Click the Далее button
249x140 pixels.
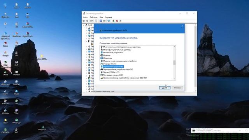pyautogui.click(x=165, y=88)
